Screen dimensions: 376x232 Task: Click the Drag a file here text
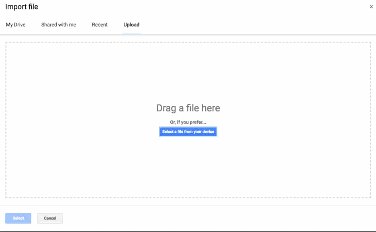(x=188, y=108)
